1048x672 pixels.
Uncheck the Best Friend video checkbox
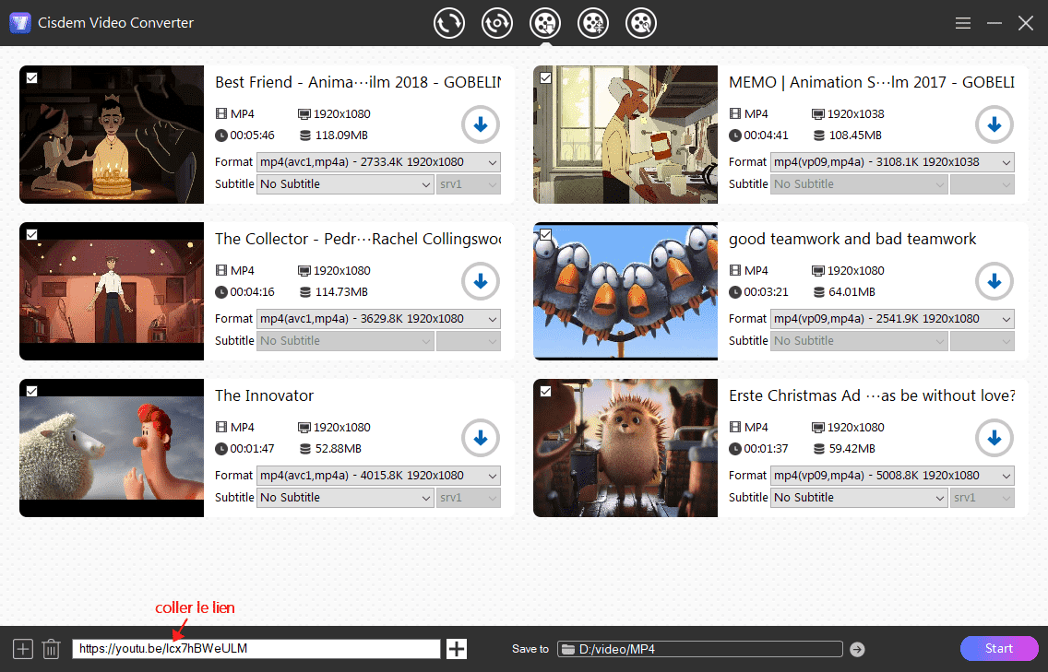point(31,78)
